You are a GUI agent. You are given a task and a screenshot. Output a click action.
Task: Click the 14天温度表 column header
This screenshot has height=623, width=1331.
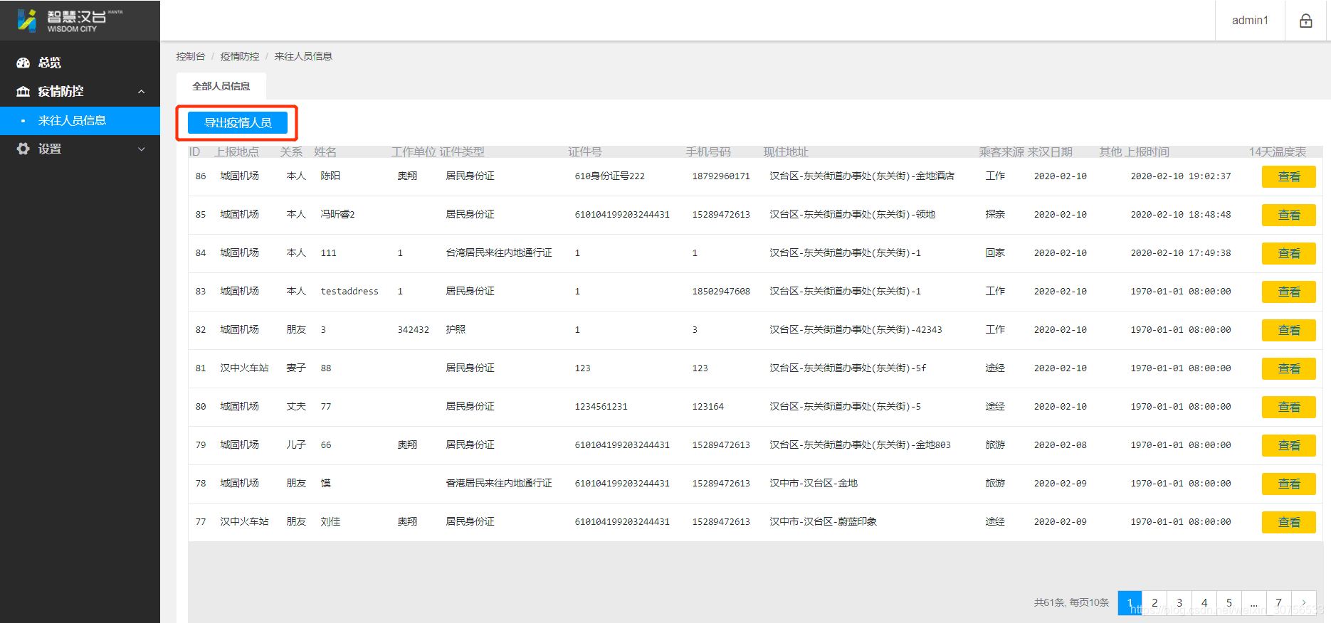tap(1278, 151)
